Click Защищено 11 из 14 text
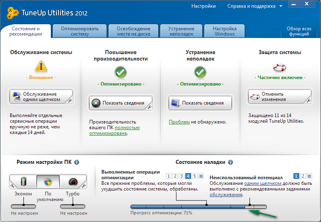 pyautogui.click(x=270, y=115)
